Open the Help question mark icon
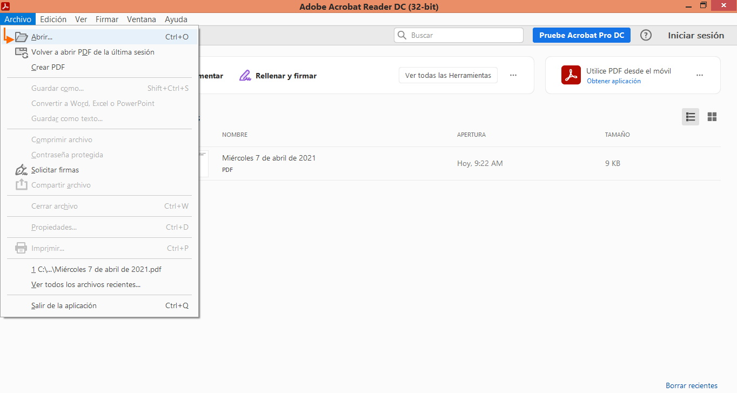Image resolution: width=737 pixels, height=393 pixels. [646, 35]
